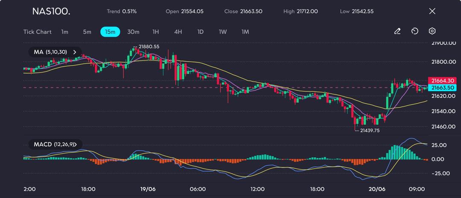
Task: Select the 5m timeframe
Action: 87,32
